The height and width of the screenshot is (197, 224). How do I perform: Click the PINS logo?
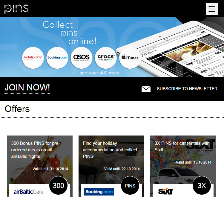tap(16, 9)
